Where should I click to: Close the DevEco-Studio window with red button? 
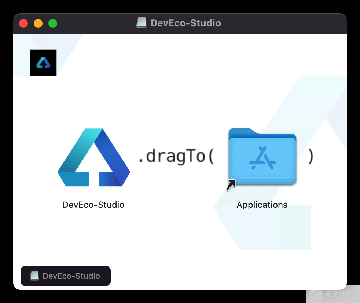(23, 23)
